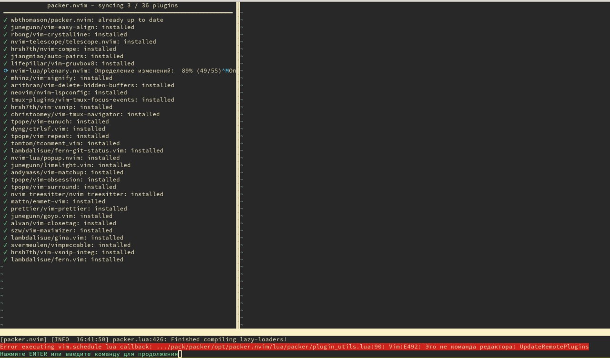The image size is (610, 358).
Task: Click the checkmark next to nvim-treesitter
Action: coord(5,194)
